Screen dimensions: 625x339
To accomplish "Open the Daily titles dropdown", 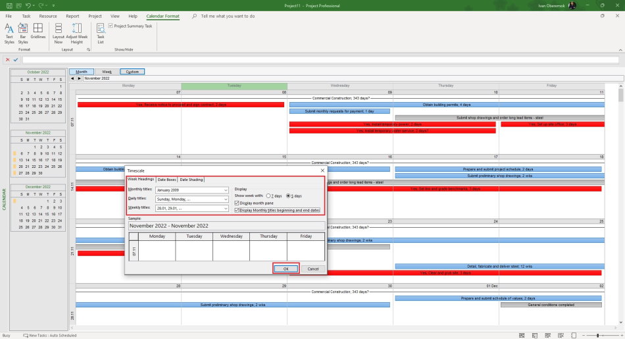I will pos(226,199).
